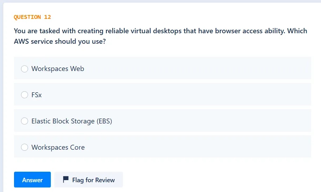The height and width of the screenshot is (192, 321).
Task: Click the flag icon in Flag for Review
Action: click(66, 180)
